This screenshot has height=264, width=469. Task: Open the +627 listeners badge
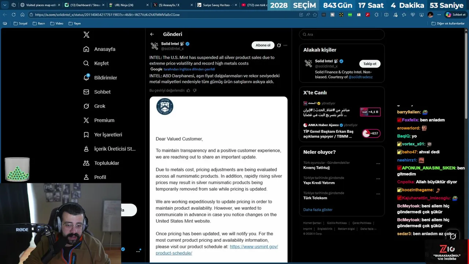(371, 133)
